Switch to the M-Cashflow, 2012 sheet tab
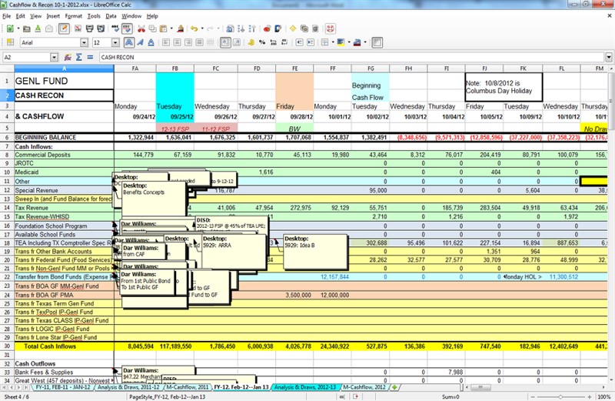615x401 pixels. pos(365,386)
